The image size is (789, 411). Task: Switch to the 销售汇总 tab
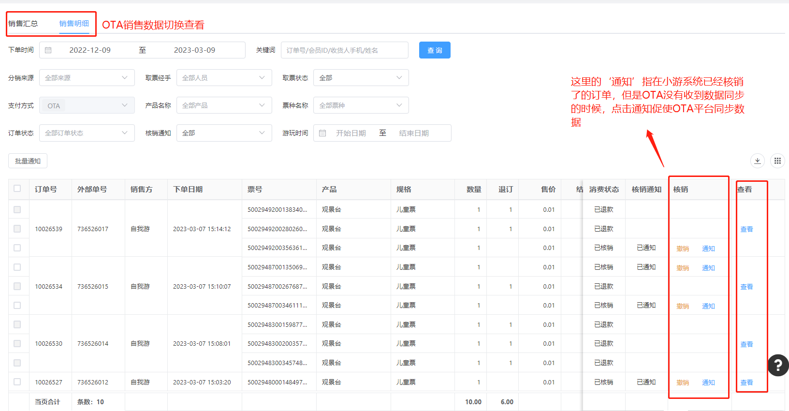tap(23, 24)
